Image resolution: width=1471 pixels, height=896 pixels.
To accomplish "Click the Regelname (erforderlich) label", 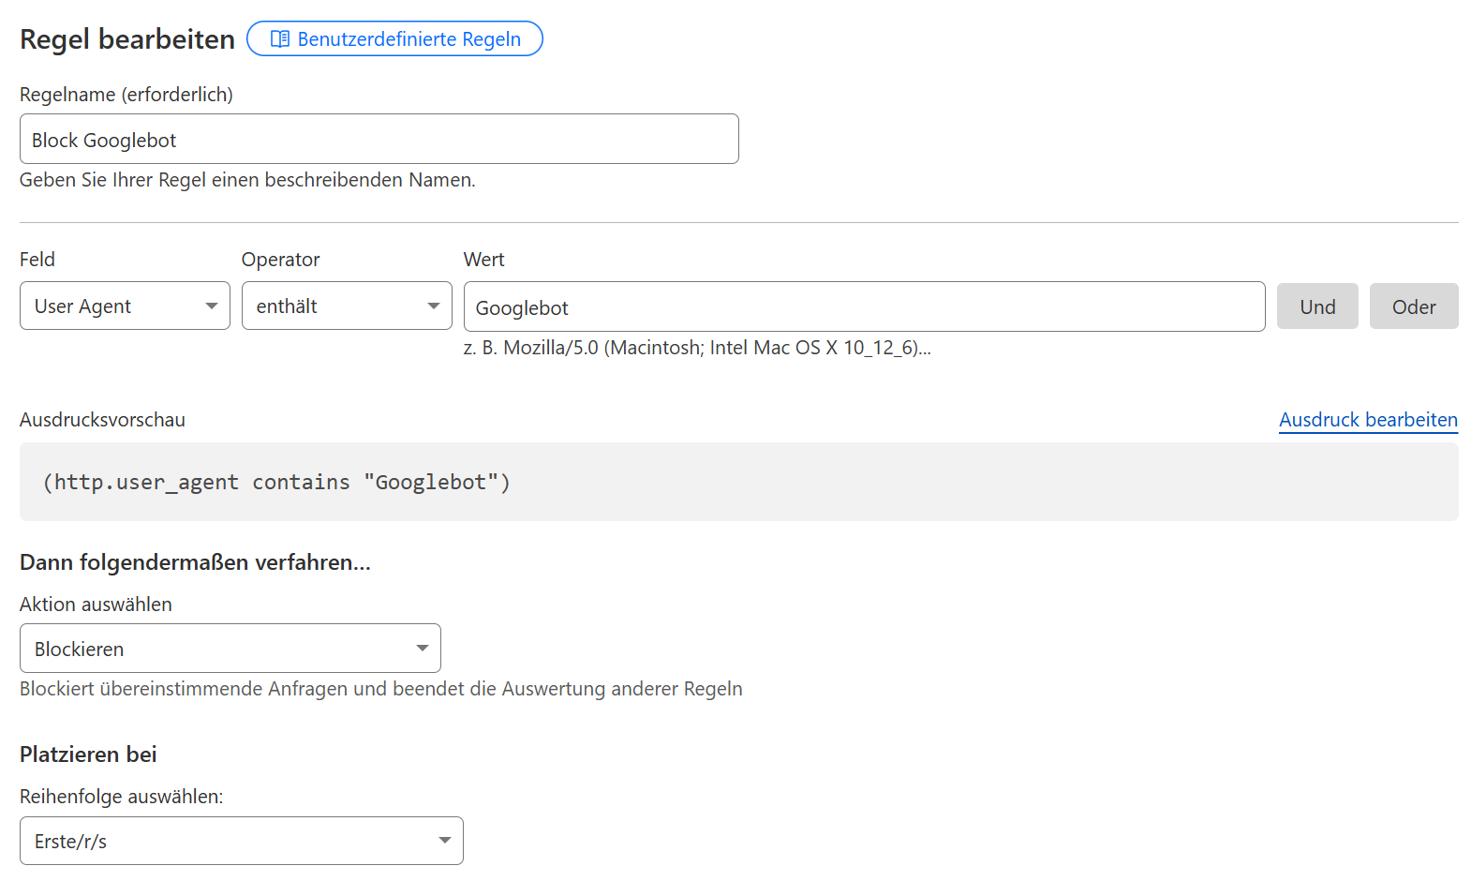I will (126, 95).
